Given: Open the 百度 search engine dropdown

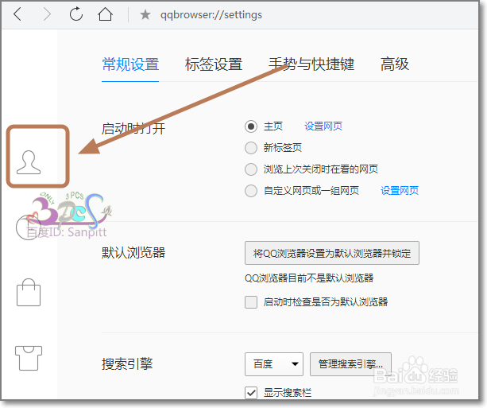Looking at the screenshot, I should [x=274, y=364].
